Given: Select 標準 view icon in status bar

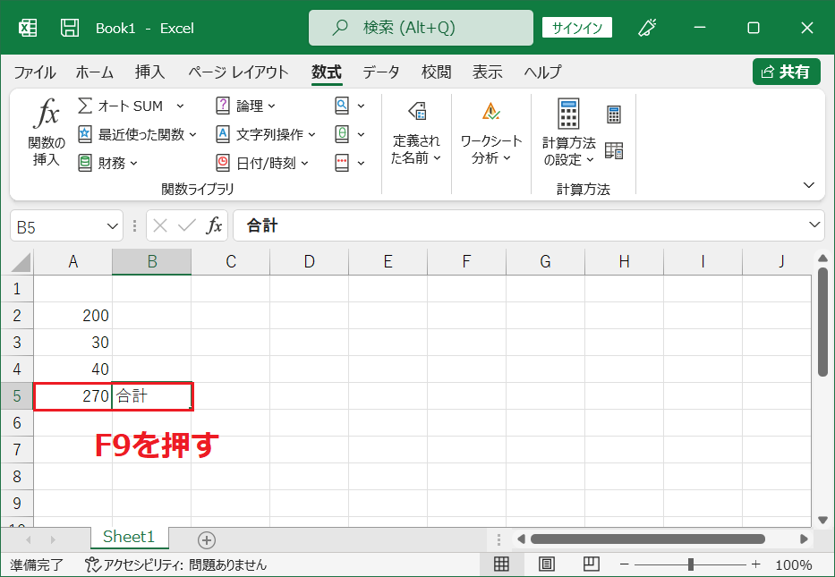Looking at the screenshot, I should (501, 564).
